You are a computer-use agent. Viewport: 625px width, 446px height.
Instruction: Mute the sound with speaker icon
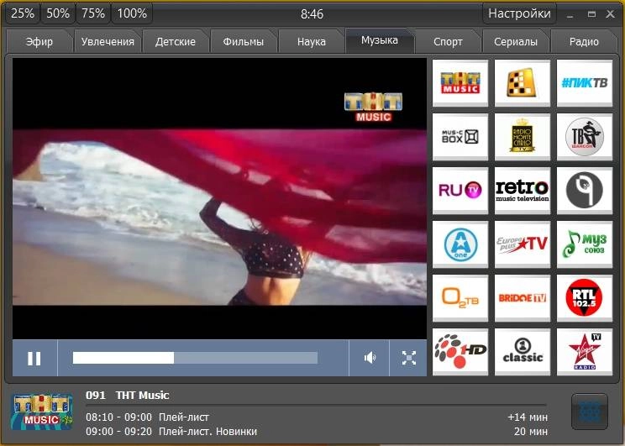[x=369, y=358]
